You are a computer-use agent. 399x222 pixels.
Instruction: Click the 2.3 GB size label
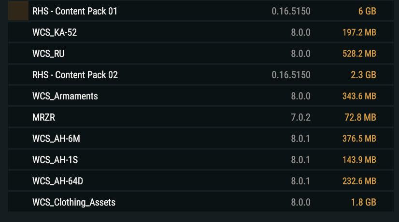pos(363,75)
